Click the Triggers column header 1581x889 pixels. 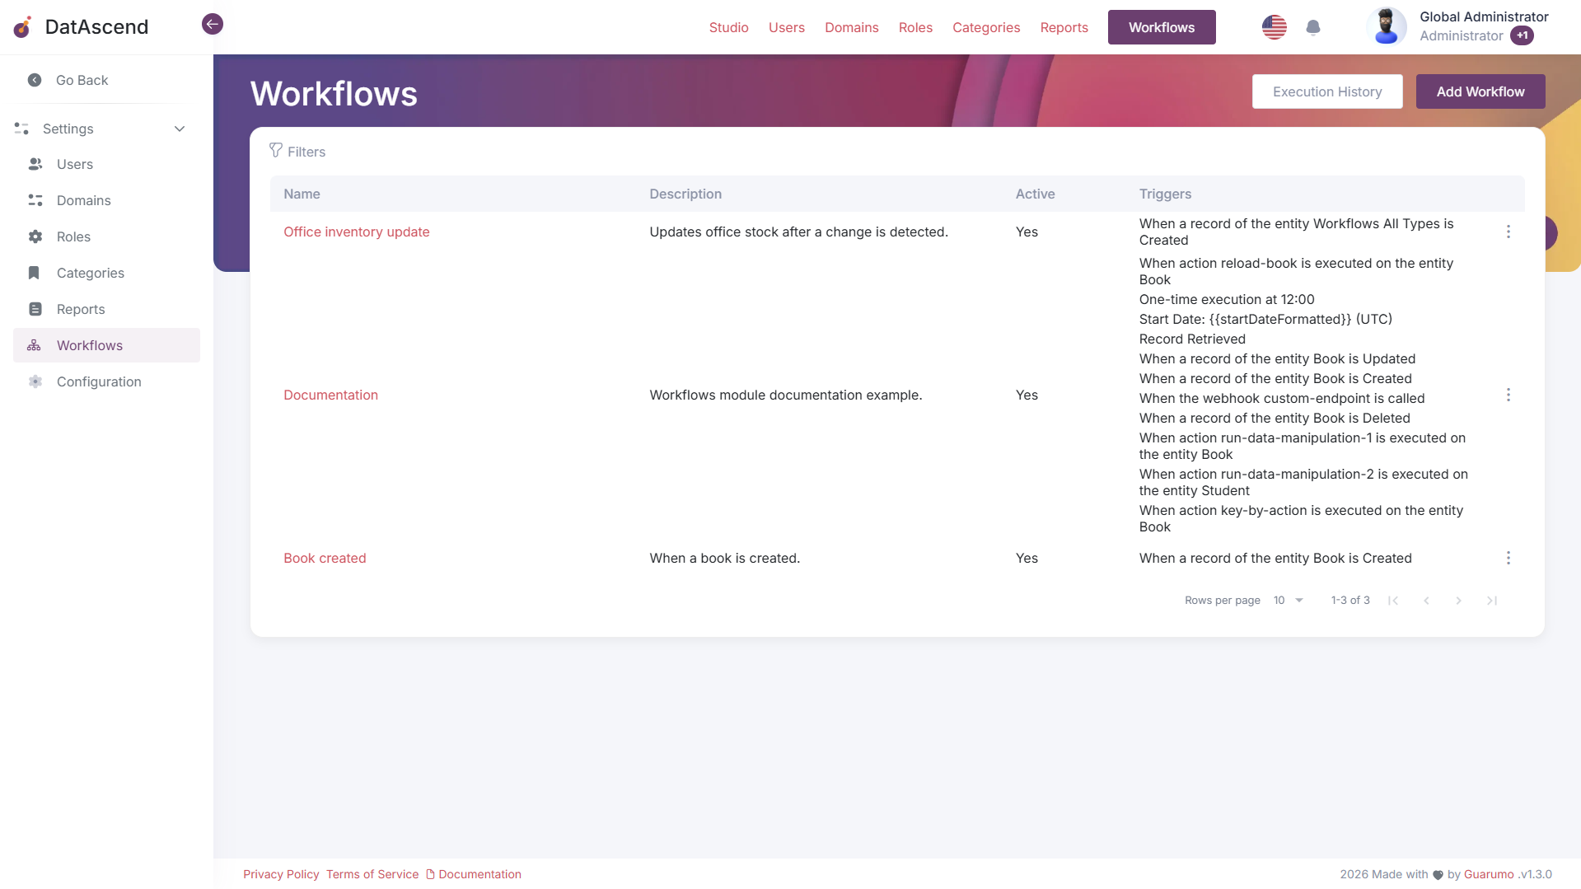pos(1165,194)
